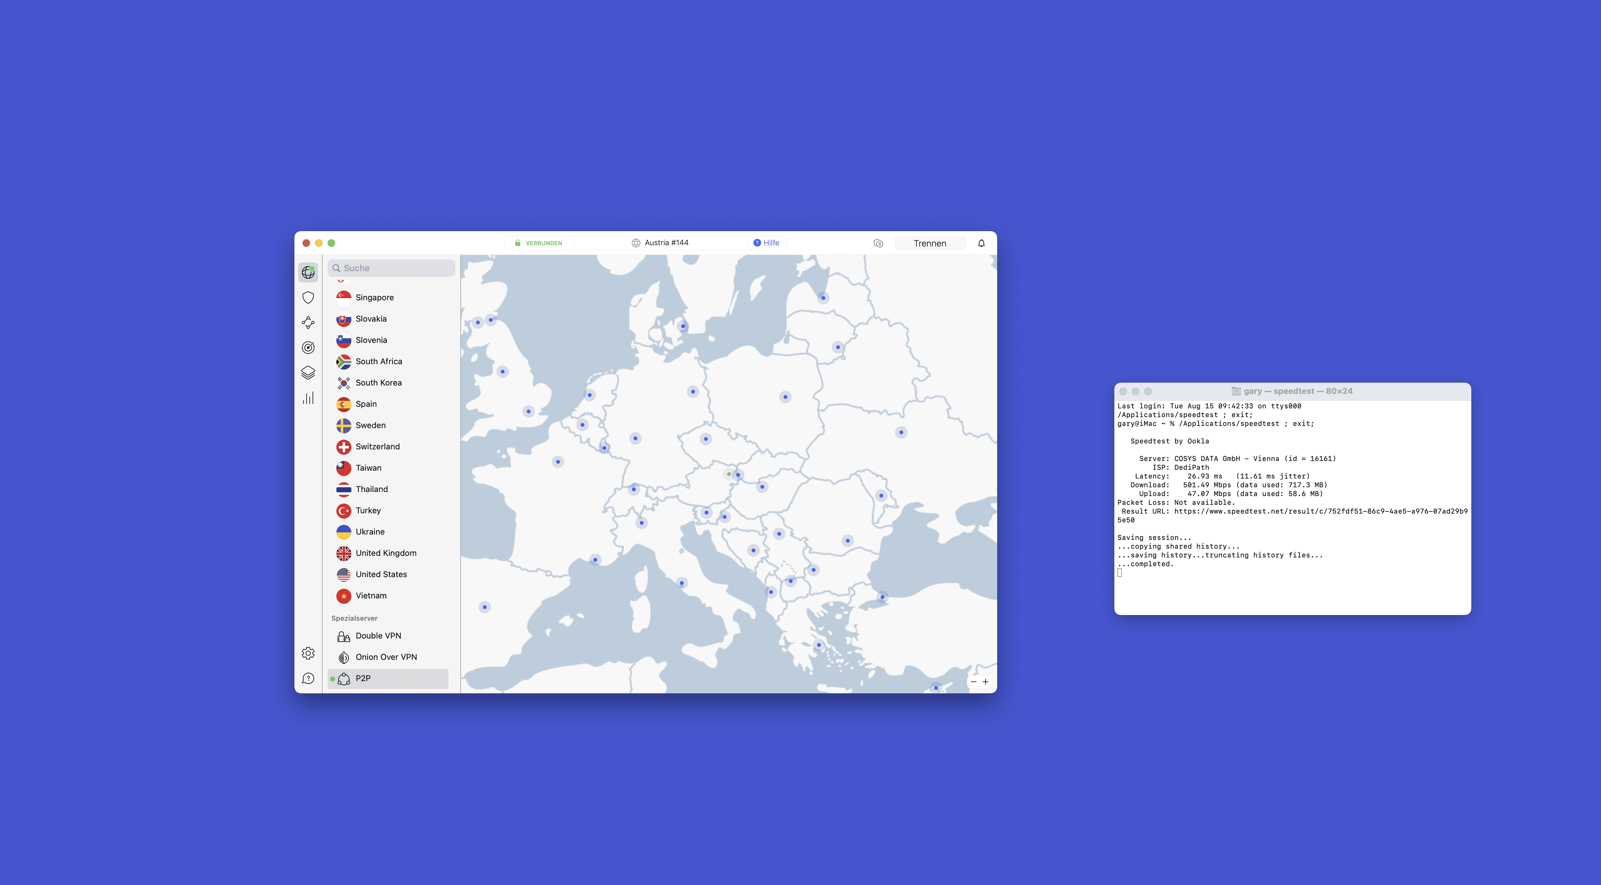This screenshot has width=1601, height=885.
Task: Click the South Africa flag icon
Action: click(344, 362)
